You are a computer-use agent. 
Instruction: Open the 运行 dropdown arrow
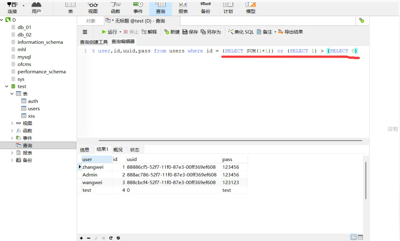coord(120,32)
